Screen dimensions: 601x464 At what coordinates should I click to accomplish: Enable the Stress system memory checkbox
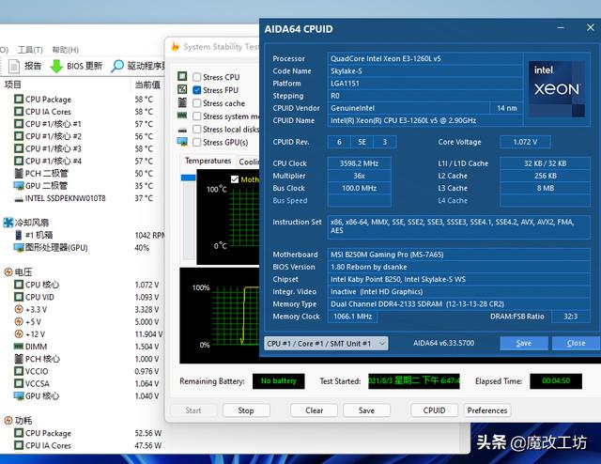[x=196, y=116]
